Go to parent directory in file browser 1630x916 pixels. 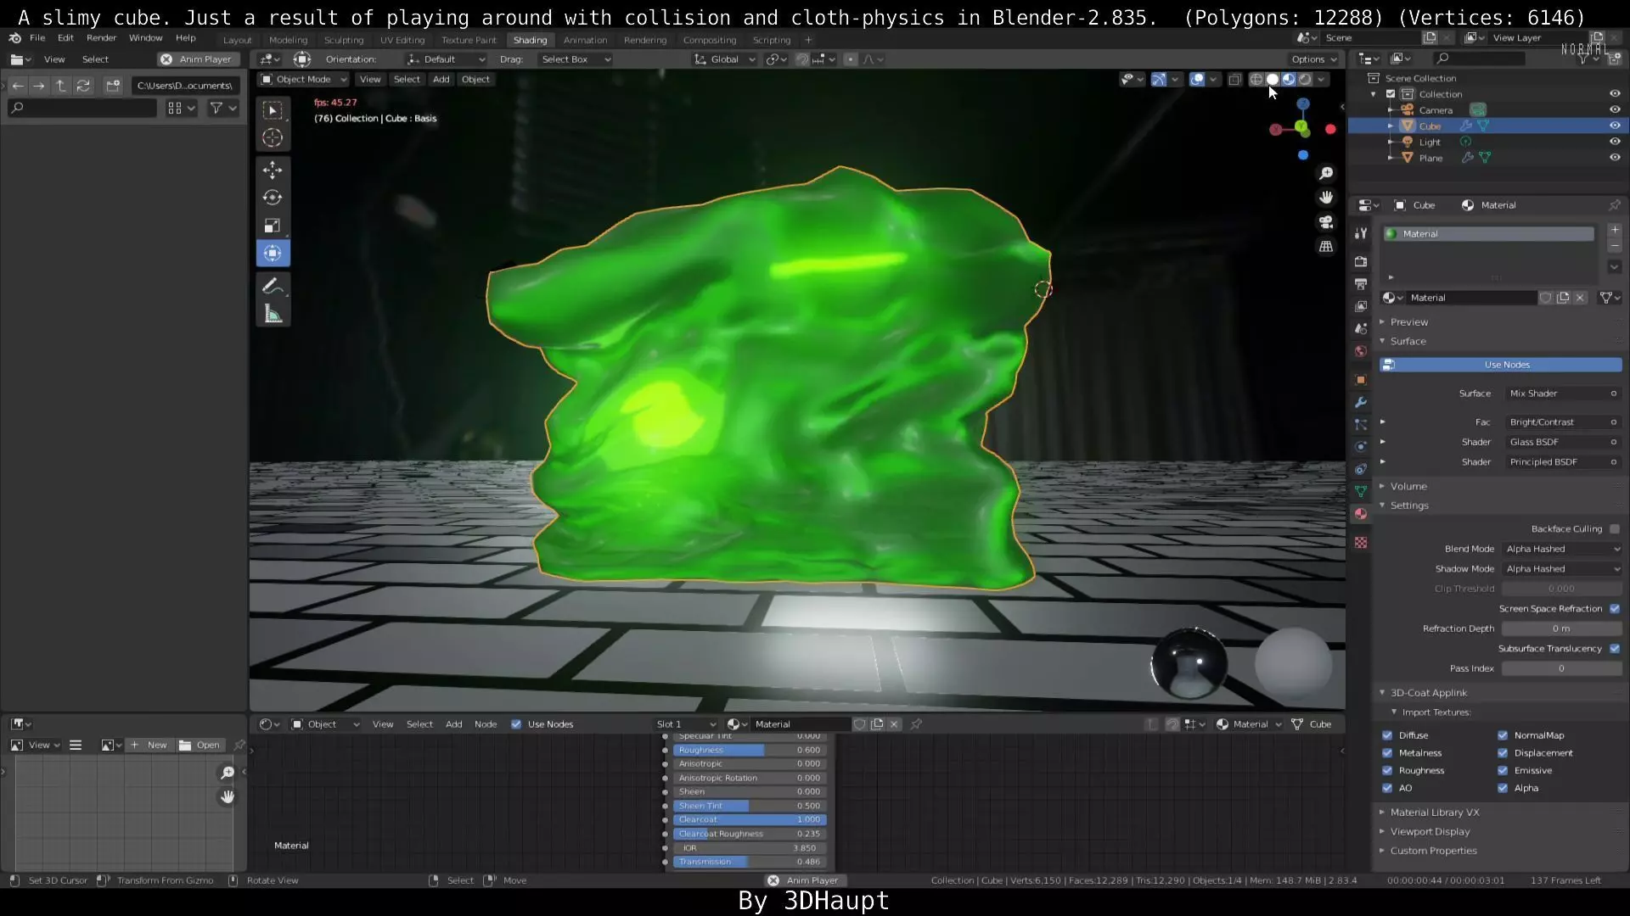click(x=60, y=86)
